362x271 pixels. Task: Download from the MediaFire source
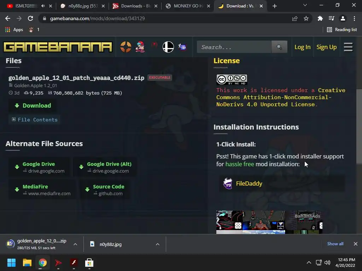point(42,190)
